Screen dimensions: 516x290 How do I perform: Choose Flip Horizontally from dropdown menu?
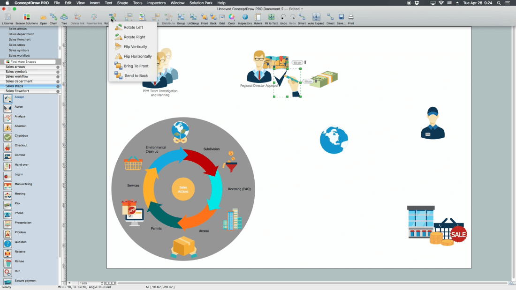pyautogui.click(x=133, y=56)
